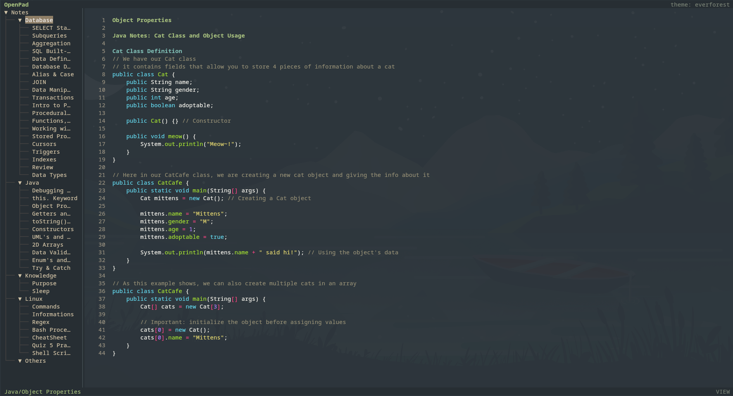Screen dimensions: 733x396
Task: Select the Database folder label
Action: pos(39,20)
